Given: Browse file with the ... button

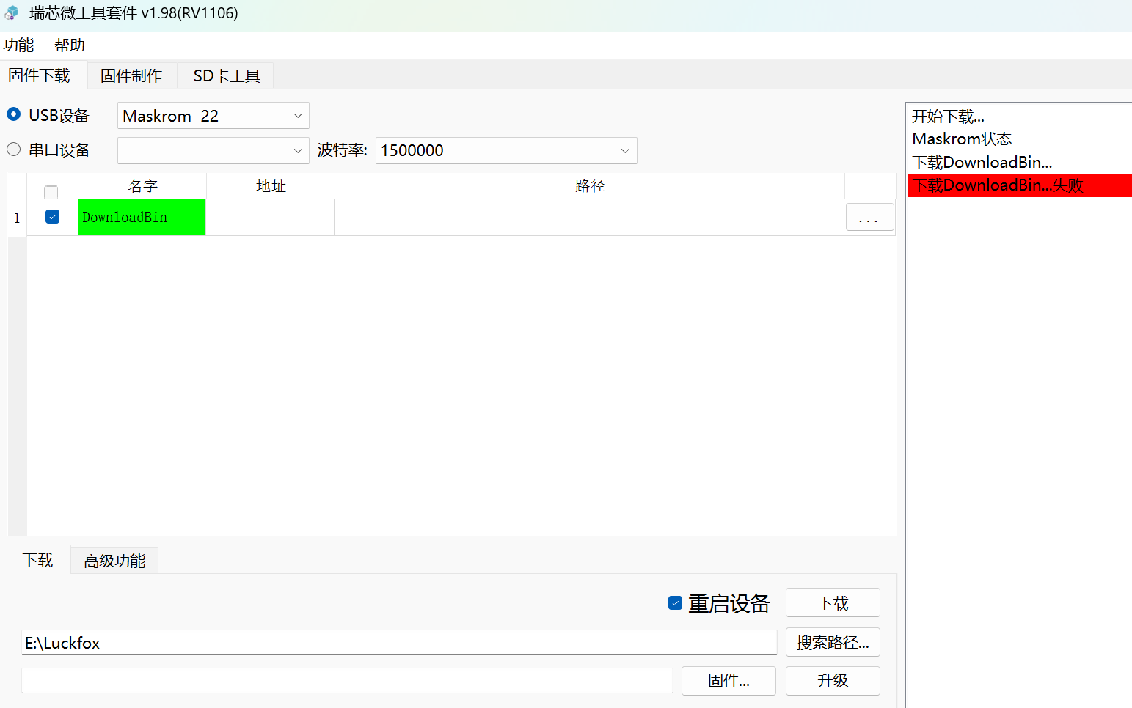Looking at the screenshot, I should 869,218.
